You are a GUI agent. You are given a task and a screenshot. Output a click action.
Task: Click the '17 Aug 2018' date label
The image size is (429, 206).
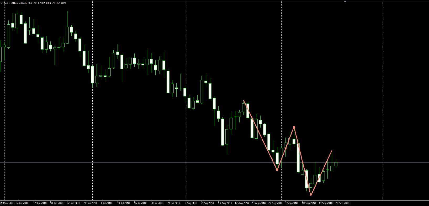pos(242,203)
